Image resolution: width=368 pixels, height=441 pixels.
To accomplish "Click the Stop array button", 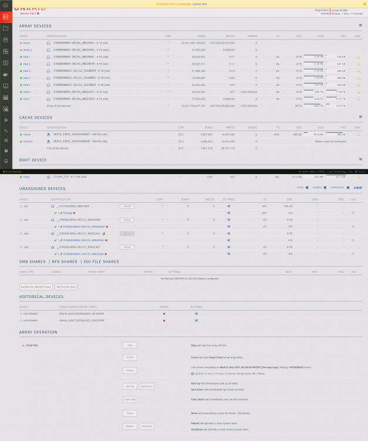I will click(x=130, y=345).
